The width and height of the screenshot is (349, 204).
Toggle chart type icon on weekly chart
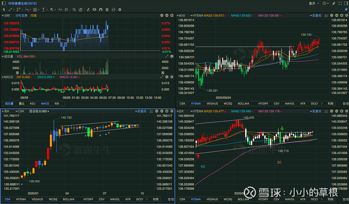coord(151,111)
